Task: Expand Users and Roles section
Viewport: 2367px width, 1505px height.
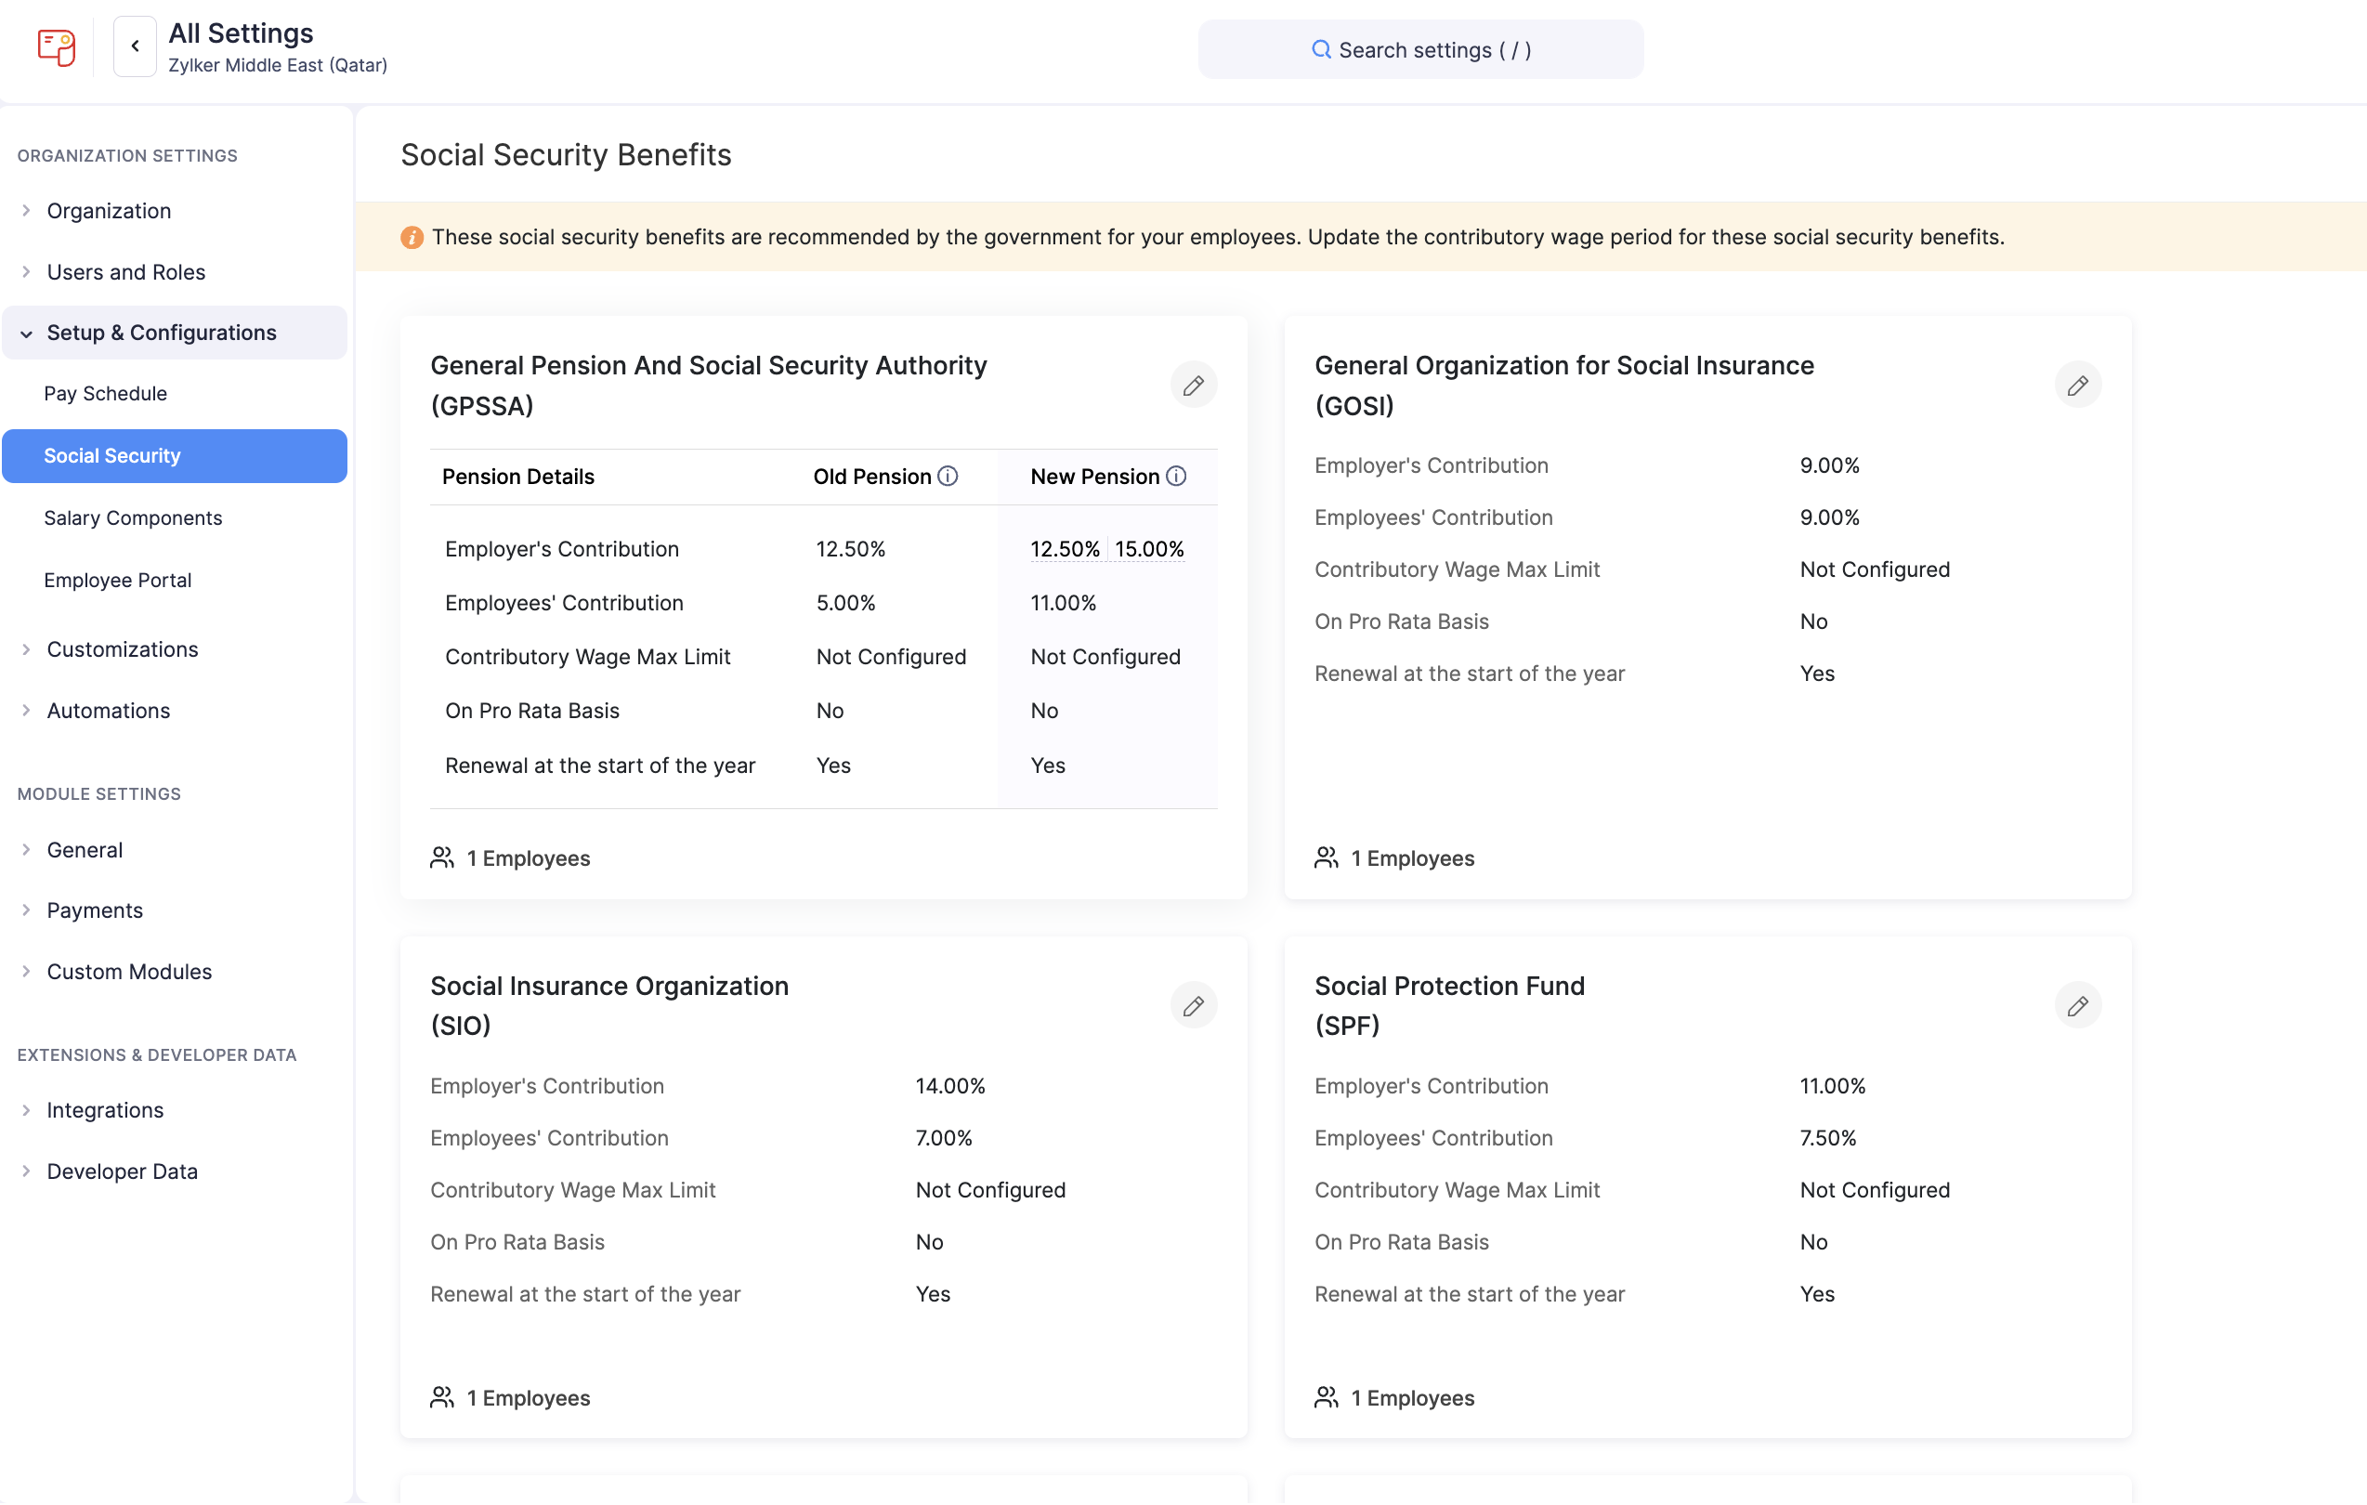Action: click(124, 272)
